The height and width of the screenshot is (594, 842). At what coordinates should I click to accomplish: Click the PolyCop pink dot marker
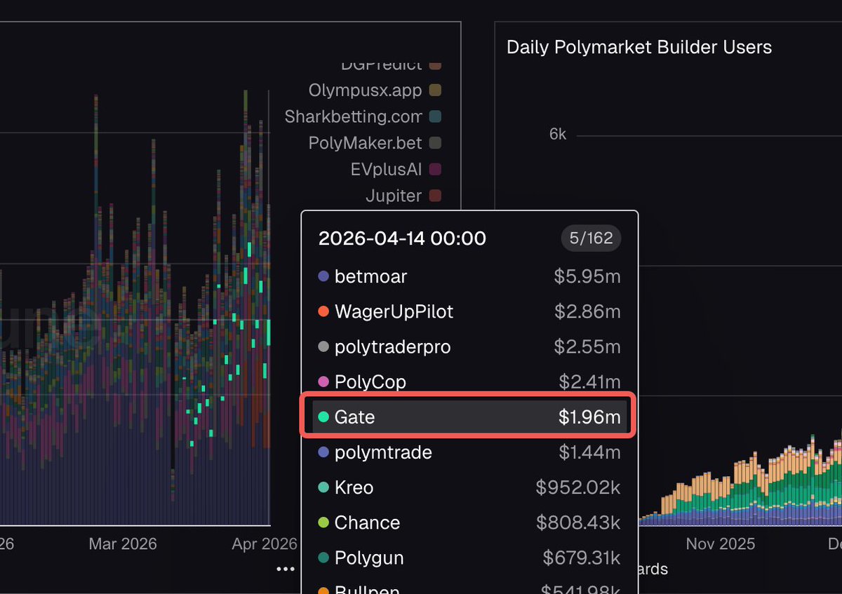(323, 382)
